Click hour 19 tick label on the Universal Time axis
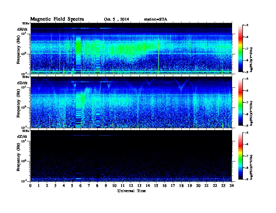276x213 pixels. [x=190, y=186]
